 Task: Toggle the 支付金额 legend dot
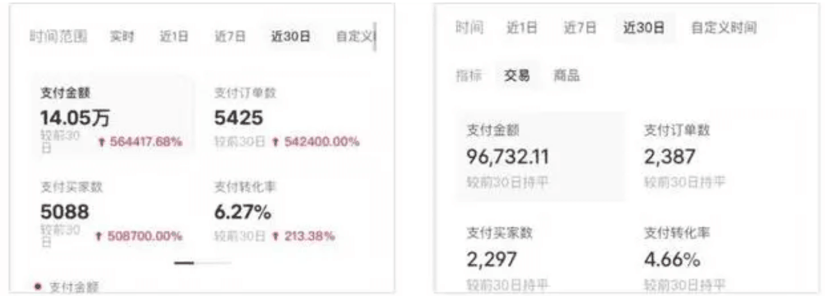click(x=37, y=286)
